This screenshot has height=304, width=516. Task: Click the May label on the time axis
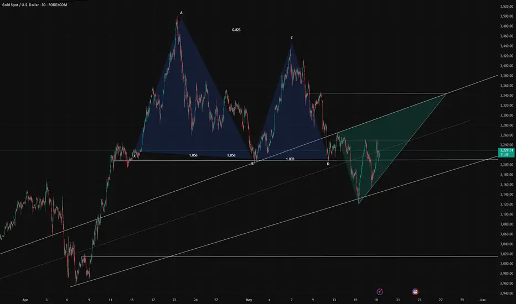click(x=249, y=300)
